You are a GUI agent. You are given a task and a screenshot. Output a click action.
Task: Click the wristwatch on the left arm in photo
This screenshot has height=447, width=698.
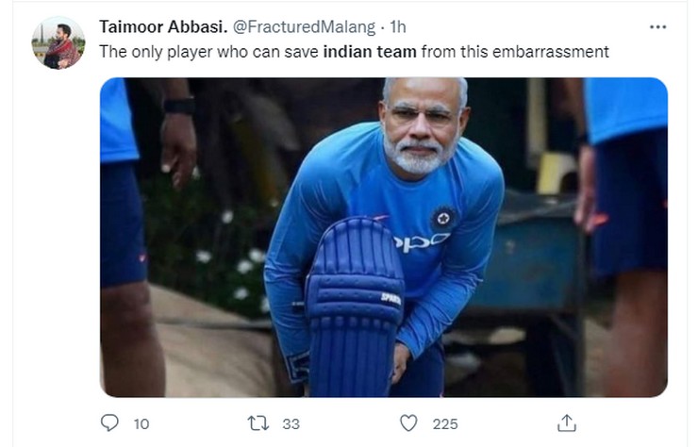pos(178,106)
